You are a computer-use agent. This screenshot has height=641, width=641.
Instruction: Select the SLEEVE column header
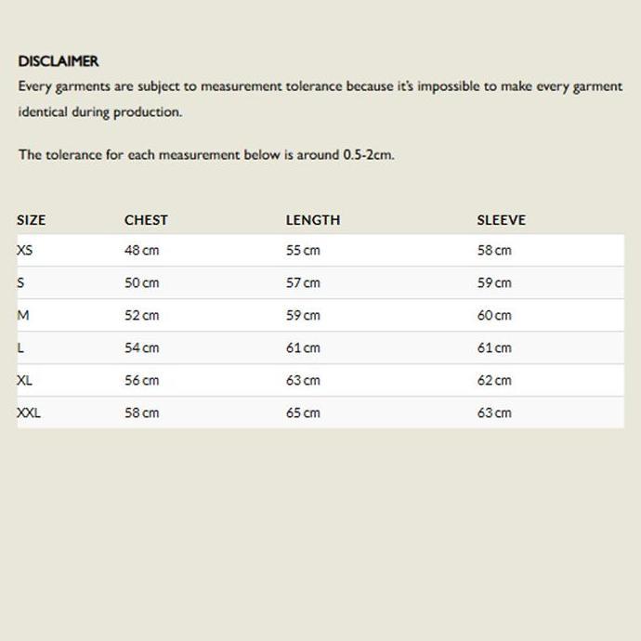click(502, 220)
